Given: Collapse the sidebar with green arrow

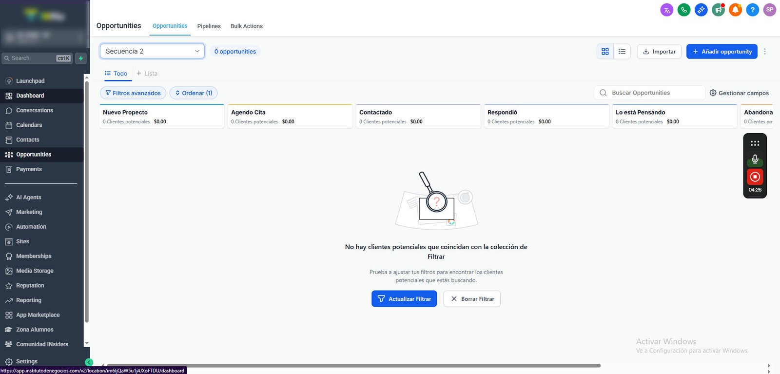Looking at the screenshot, I should coord(89,362).
